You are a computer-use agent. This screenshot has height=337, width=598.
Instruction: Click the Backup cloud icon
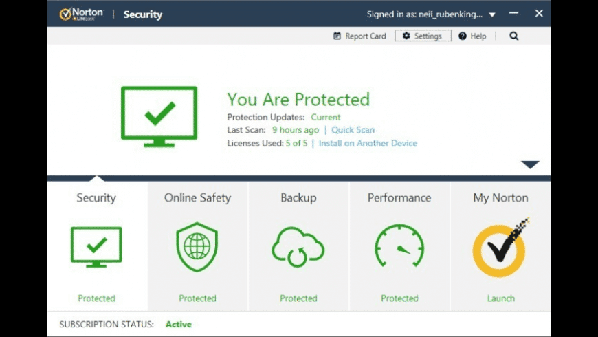point(298,246)
